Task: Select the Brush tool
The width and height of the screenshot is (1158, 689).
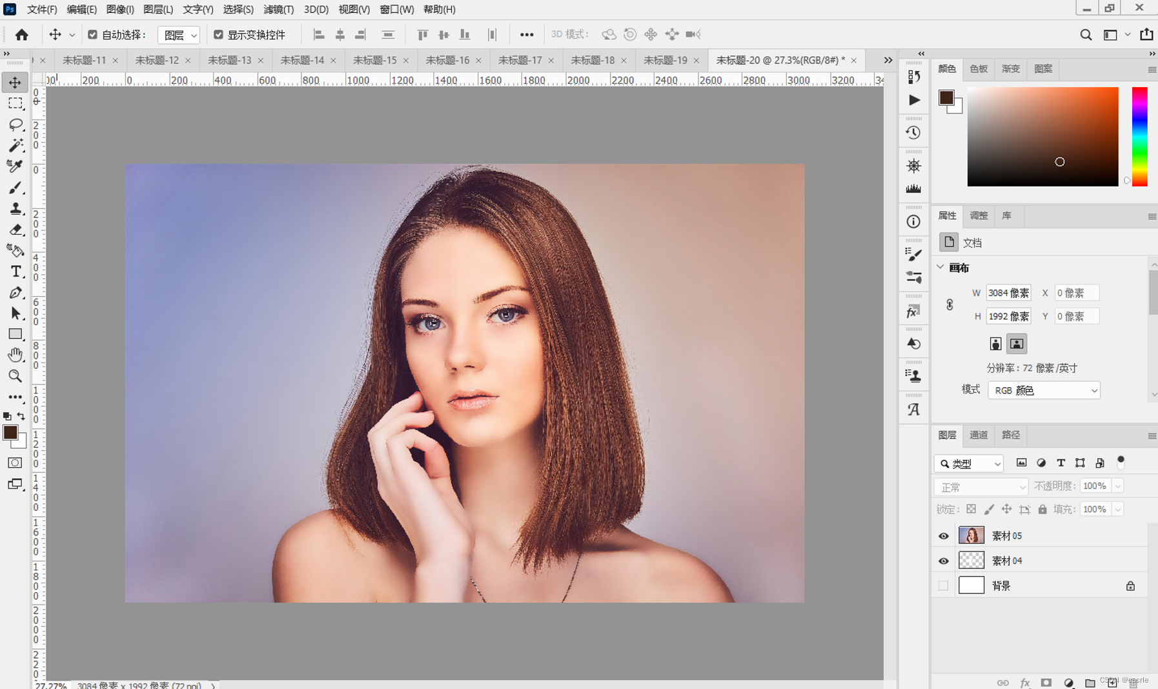Action: point(15,188)
